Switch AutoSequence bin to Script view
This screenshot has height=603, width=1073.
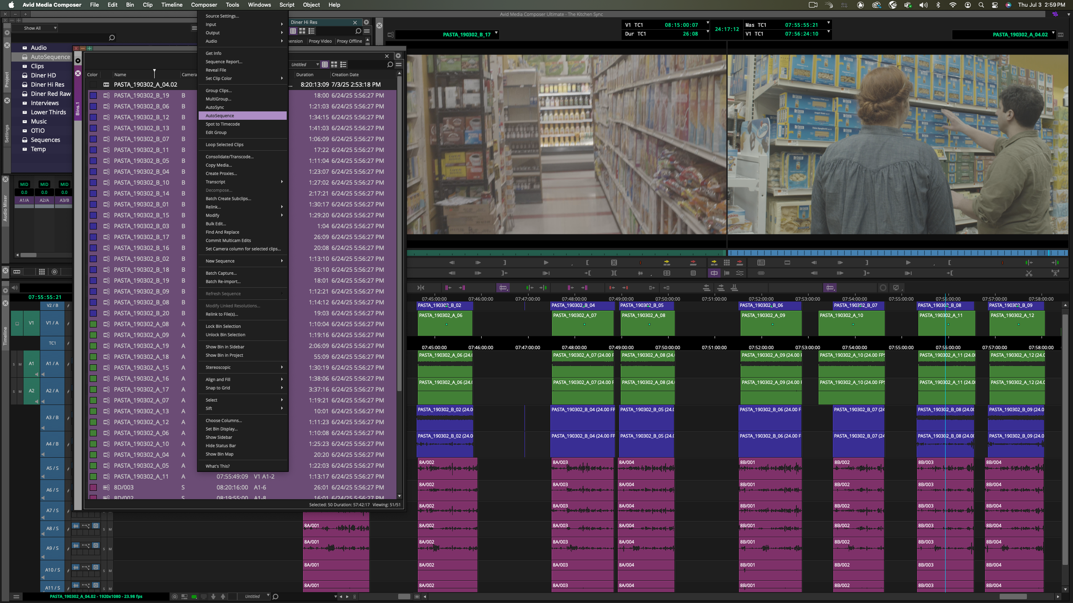point(343,64)
